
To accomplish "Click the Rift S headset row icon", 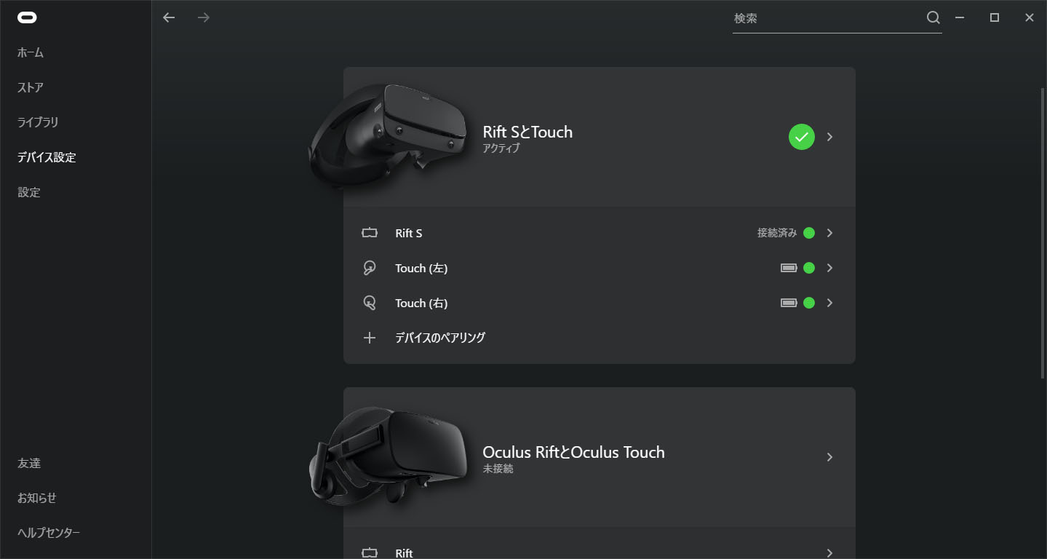I will point(370,233).
